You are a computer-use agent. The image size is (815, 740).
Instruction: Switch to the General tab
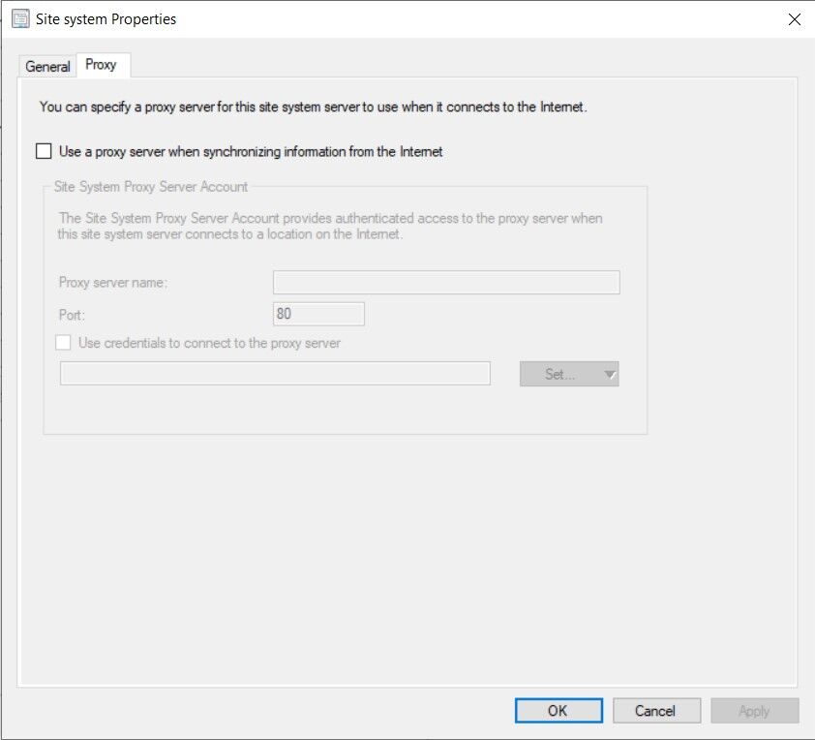tap(46, 66)
